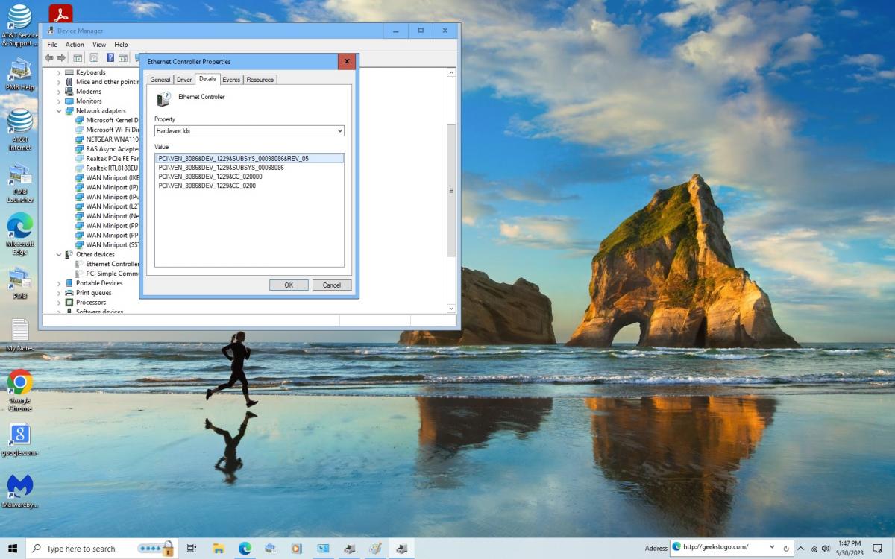Click the taskbar clock showing 1:47 PM

[x=850, y=548]
